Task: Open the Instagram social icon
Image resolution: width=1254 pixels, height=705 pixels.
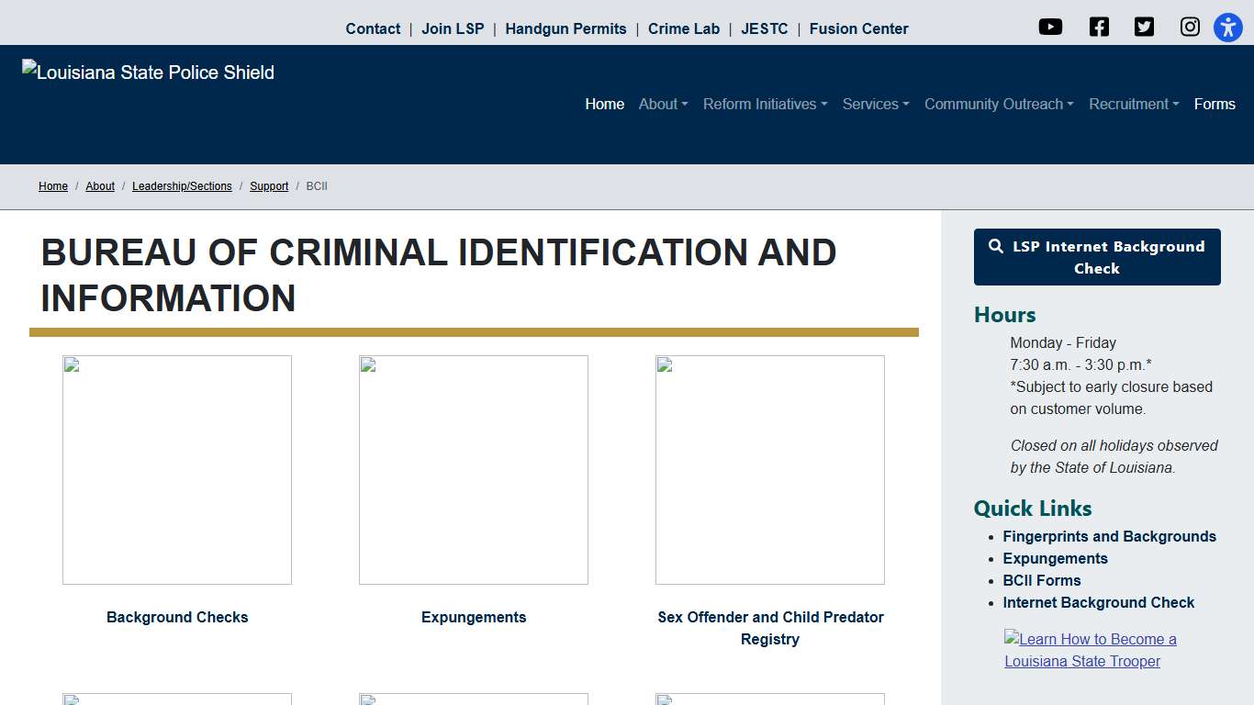Action: pos(1190,27)
